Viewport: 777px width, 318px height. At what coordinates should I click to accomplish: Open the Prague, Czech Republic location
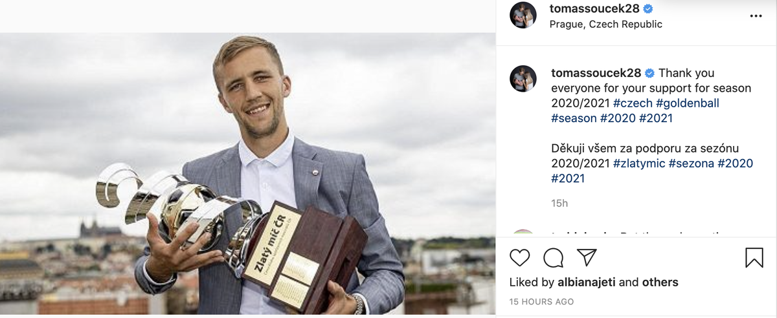tap(606, 25)
